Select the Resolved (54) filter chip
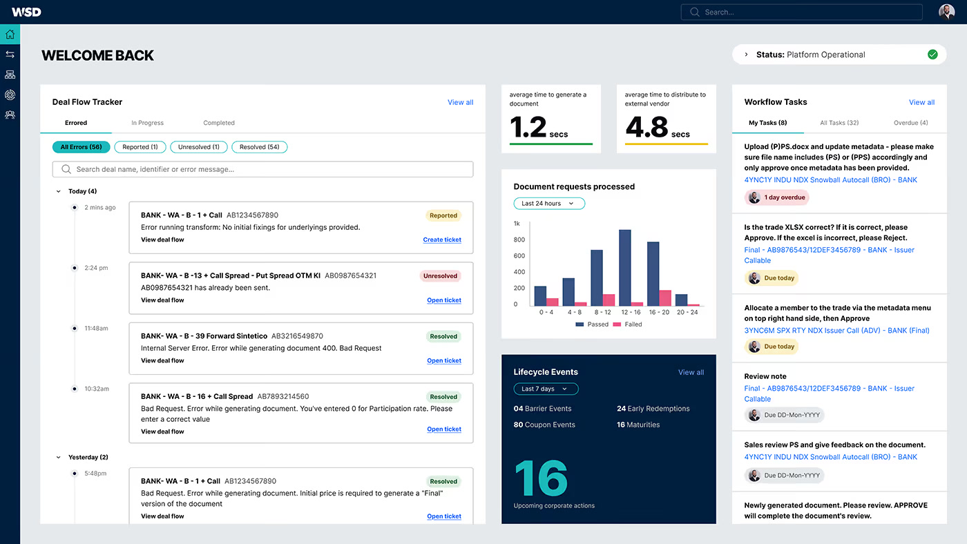Viewport: 967px width, 544px height. (x=259, y=147)
